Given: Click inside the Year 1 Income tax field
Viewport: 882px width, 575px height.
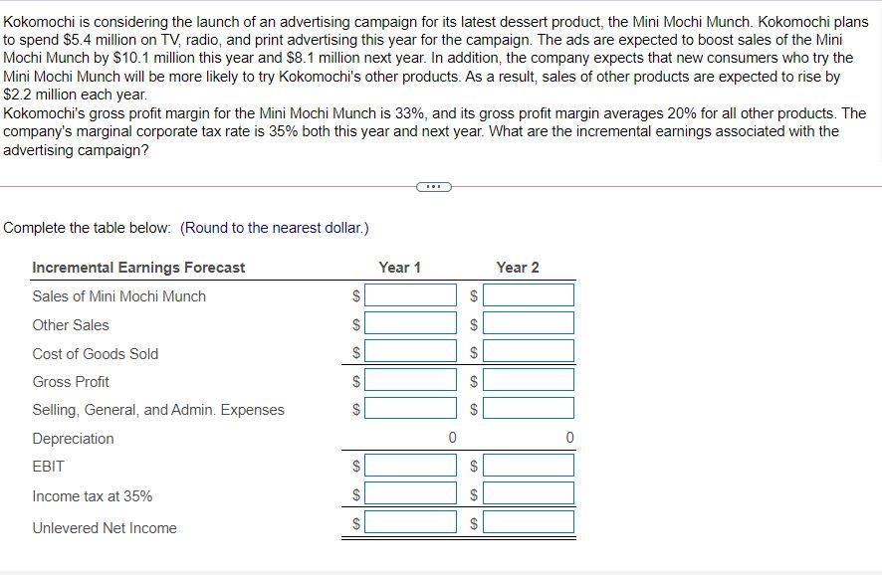Looking at the screenshot, I should 408,491.
